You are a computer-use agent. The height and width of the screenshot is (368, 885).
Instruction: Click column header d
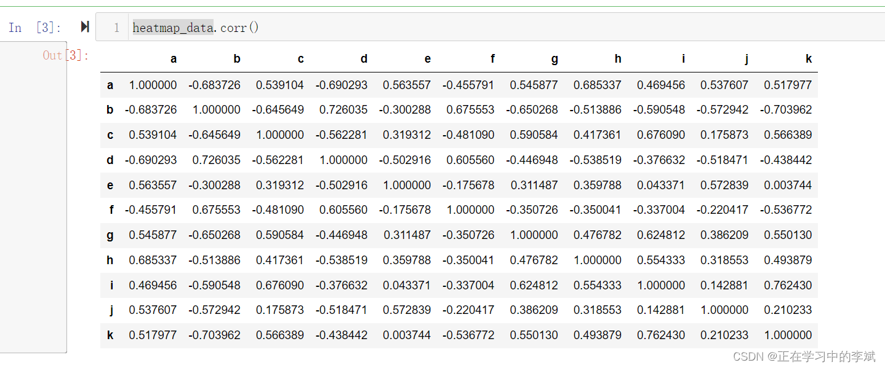pyautogui.click(x=364, y=59)
